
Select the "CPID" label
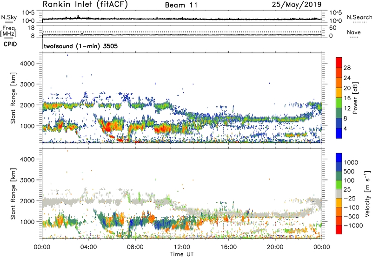coord(10,44)
